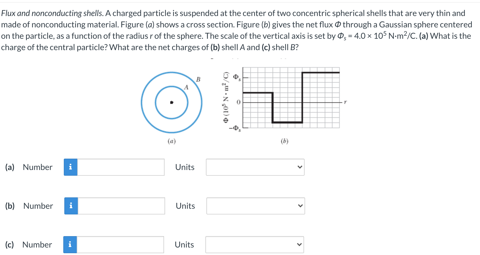Click the Number answer field for part (b)
Viewport: 480px width, 255px height.
click(121, 206)
